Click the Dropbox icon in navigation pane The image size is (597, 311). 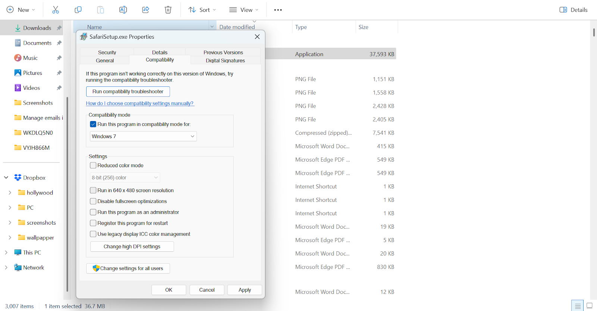[18, 178]
